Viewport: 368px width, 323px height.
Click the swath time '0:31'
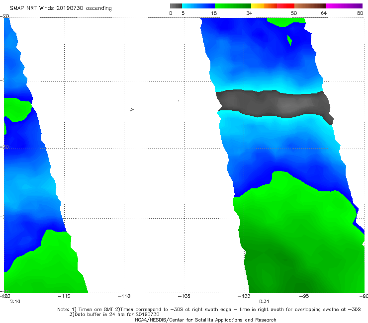pos(264,302)
